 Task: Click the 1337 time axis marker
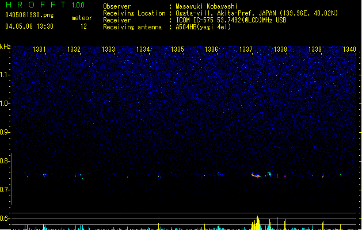point(246,49)
